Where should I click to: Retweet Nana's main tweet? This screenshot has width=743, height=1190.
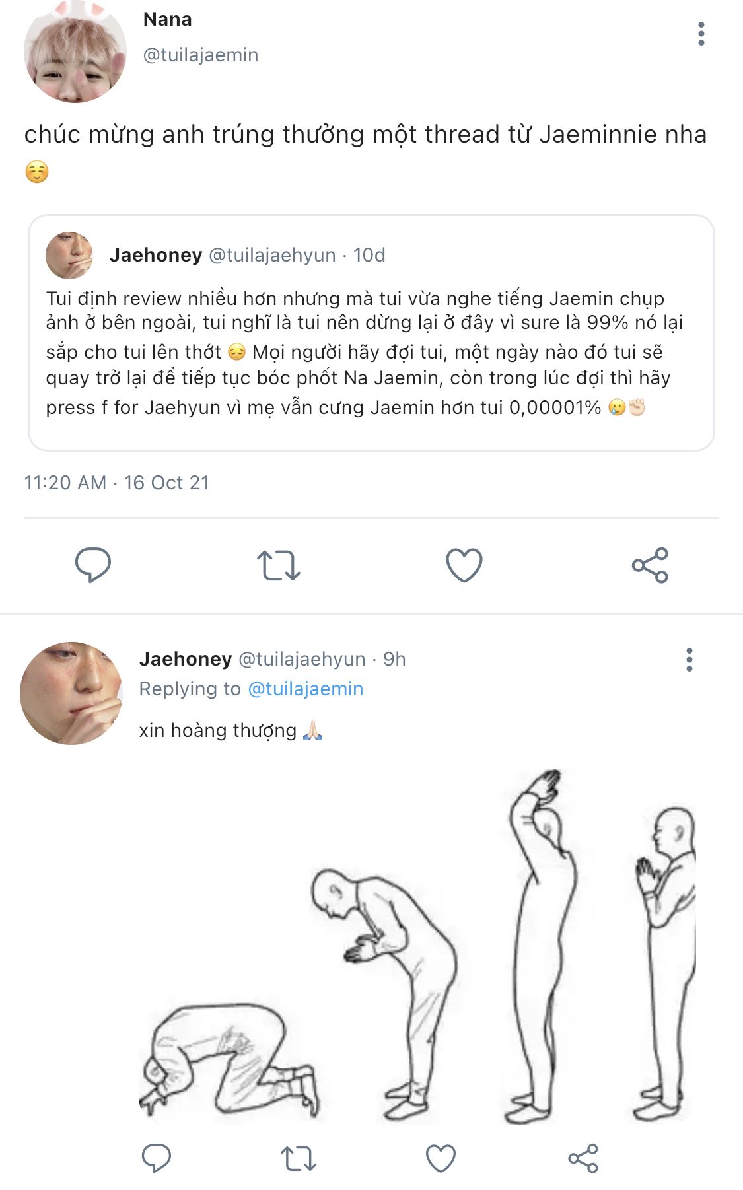click(278, 565)
